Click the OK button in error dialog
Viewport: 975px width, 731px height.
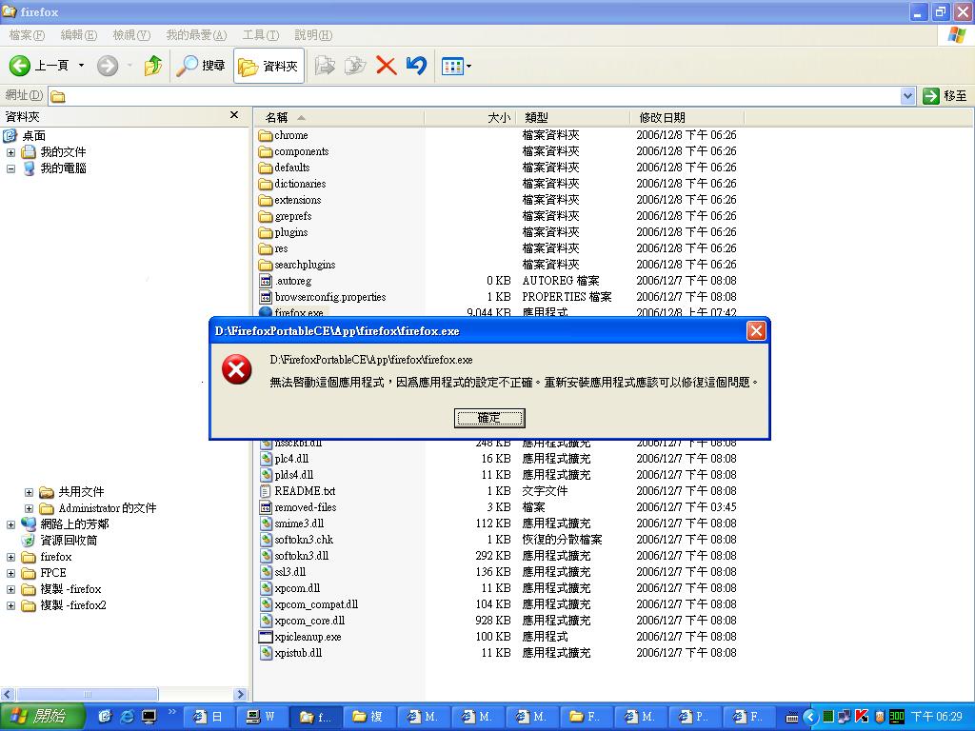[489, 418]
